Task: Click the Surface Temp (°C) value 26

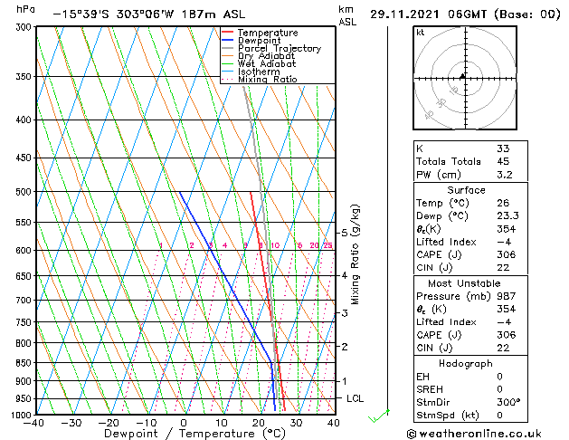Action: (503, 203)
